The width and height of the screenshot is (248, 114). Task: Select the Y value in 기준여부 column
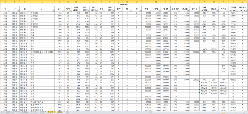[x=243, y=93]
